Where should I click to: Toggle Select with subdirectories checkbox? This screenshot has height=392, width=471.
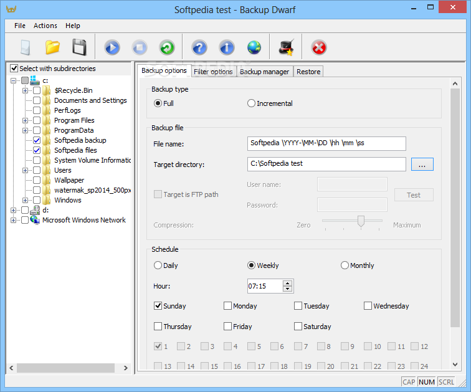click(x=14, y=68)
